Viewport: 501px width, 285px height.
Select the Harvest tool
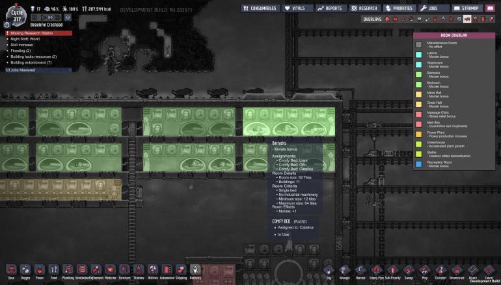(x=360, y=271)
